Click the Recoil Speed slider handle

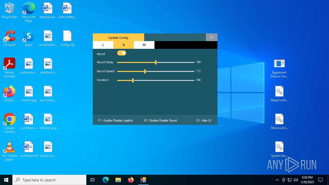145,71
